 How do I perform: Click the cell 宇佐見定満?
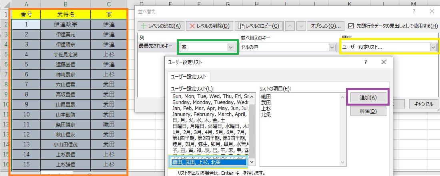click(65, 54)
